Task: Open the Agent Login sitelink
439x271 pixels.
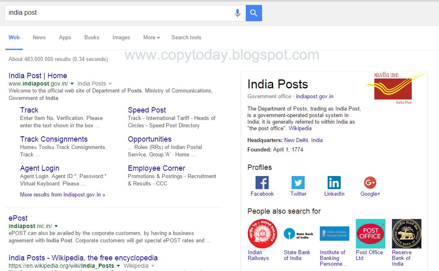Action: [39, 168]
